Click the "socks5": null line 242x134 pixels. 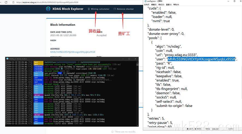click(166, 97)
